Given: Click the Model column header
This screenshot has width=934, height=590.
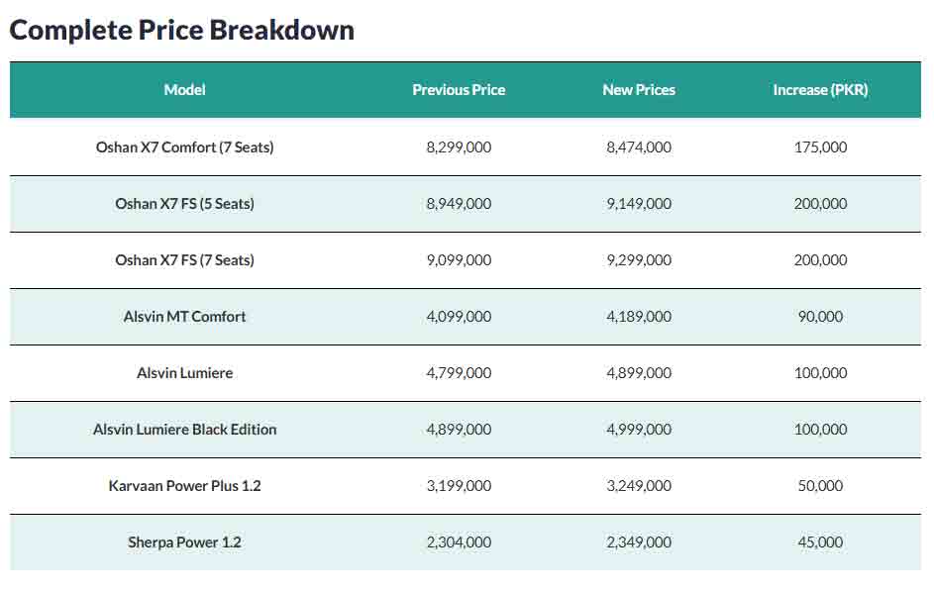Looking at the screenshot, I should pos(184,90).
